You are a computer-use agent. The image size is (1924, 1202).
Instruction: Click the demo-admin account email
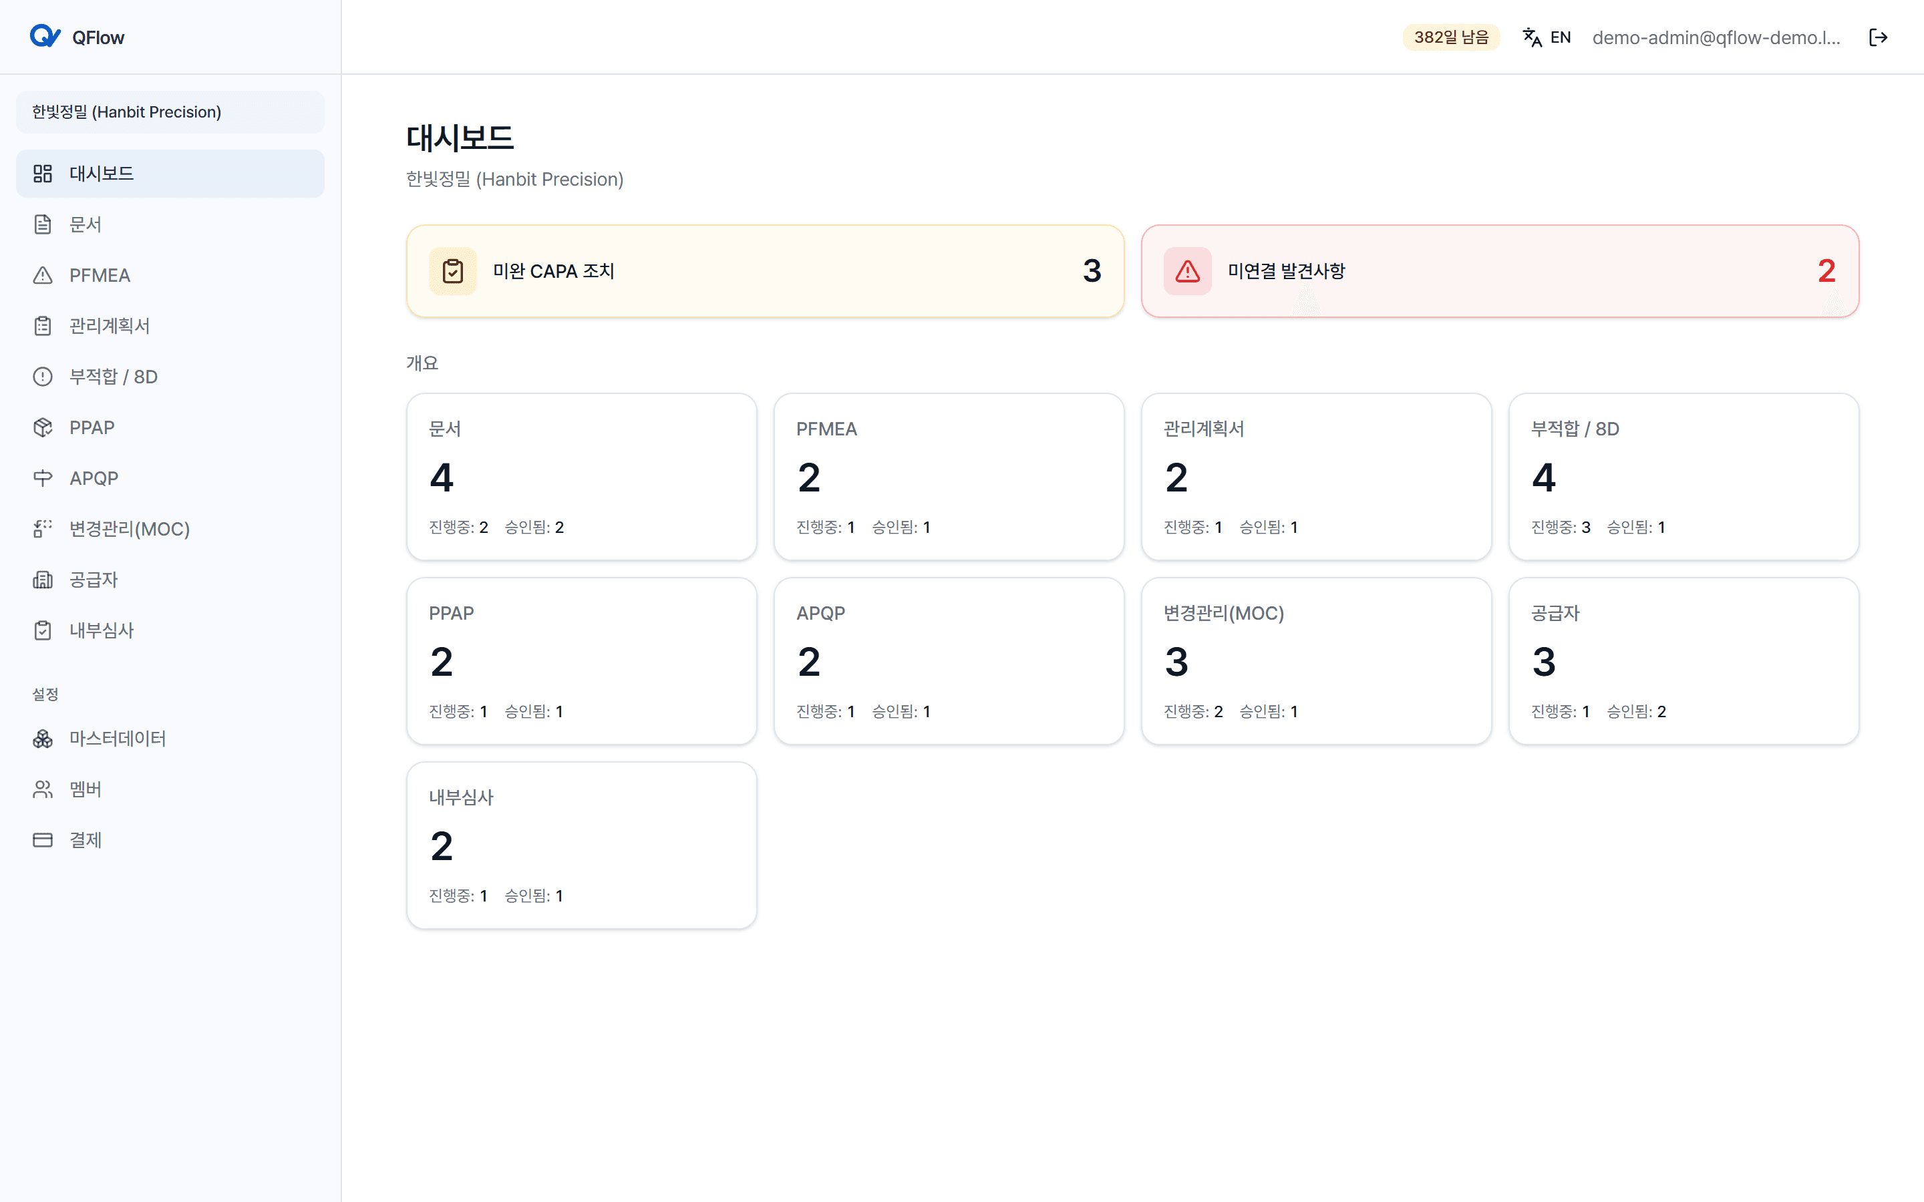(x=1716, y=37)
